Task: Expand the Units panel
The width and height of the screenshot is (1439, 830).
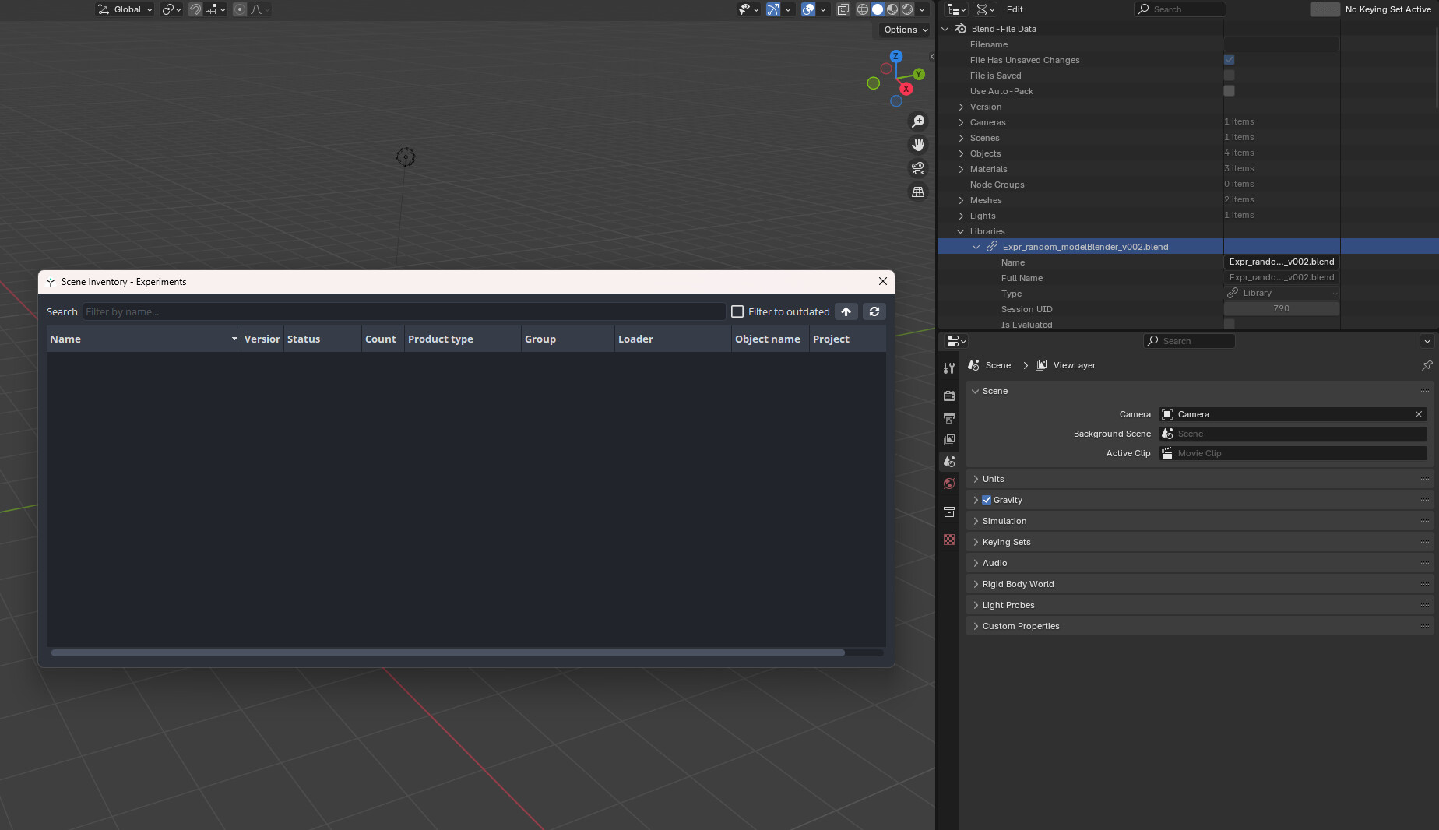Action: click(x=993, y=479)
